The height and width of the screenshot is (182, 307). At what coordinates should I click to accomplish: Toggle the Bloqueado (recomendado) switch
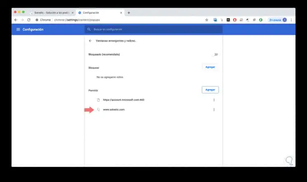(x=215, y=54)
